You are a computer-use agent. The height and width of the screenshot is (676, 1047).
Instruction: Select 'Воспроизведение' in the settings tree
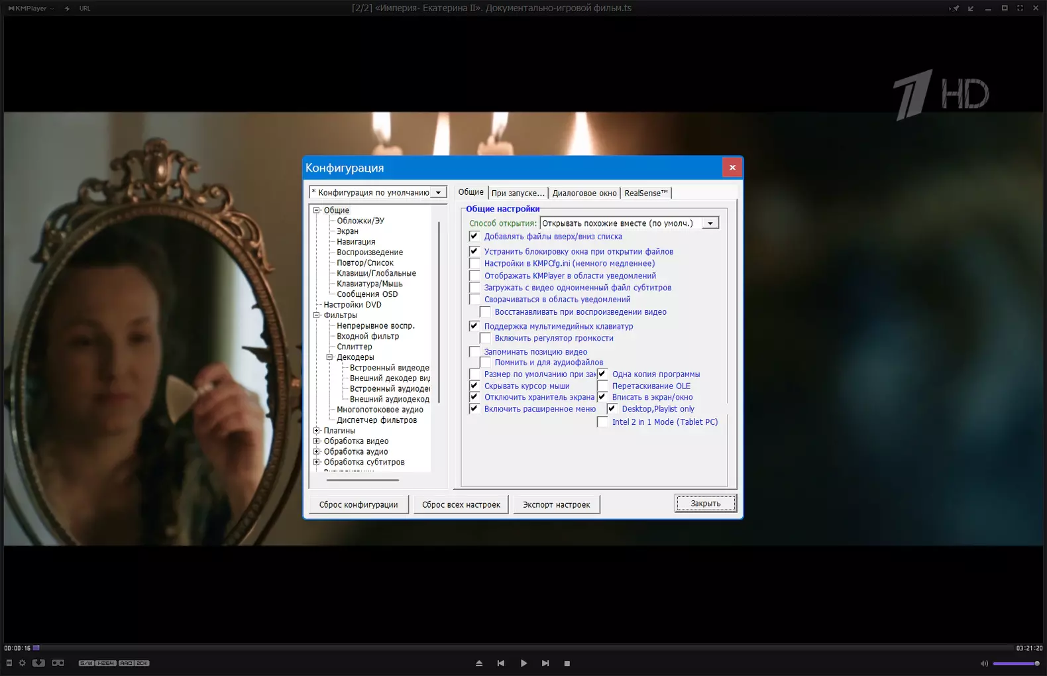pos(370,253)
